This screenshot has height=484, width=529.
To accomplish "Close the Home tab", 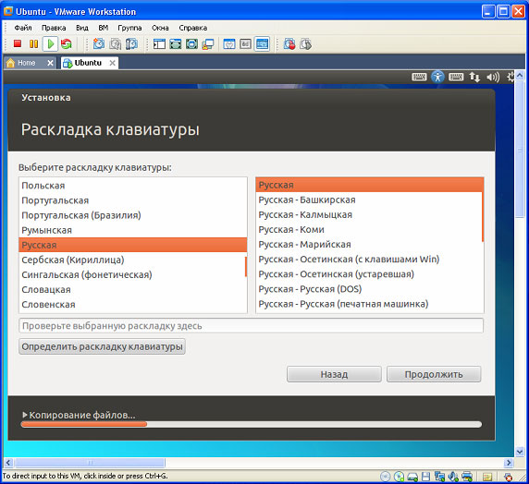I will pyautogui.click(x=50, y=63).
